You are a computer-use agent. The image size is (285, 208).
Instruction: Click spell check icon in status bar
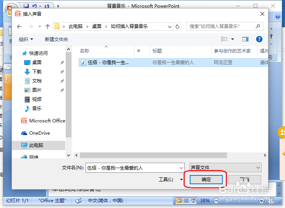pyautogui.click(x=78, y=201)
